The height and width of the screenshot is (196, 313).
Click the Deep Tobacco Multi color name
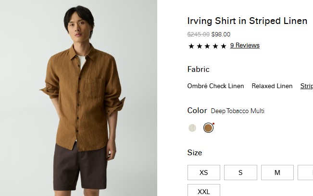(238, 111)
